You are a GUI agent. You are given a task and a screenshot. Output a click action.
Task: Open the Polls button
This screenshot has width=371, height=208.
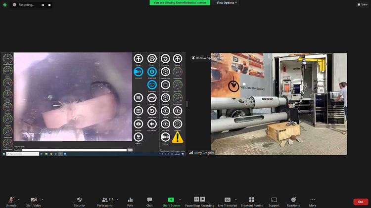130,202
